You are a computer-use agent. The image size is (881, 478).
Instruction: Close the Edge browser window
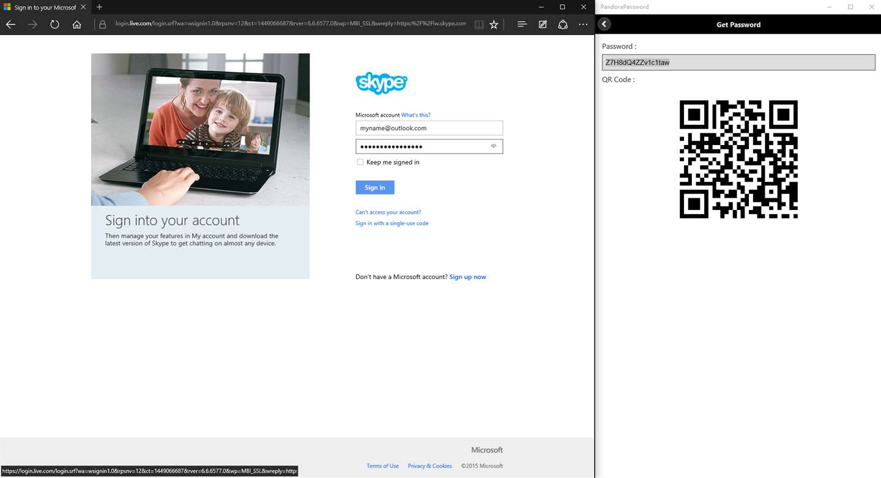coord(583,7)
